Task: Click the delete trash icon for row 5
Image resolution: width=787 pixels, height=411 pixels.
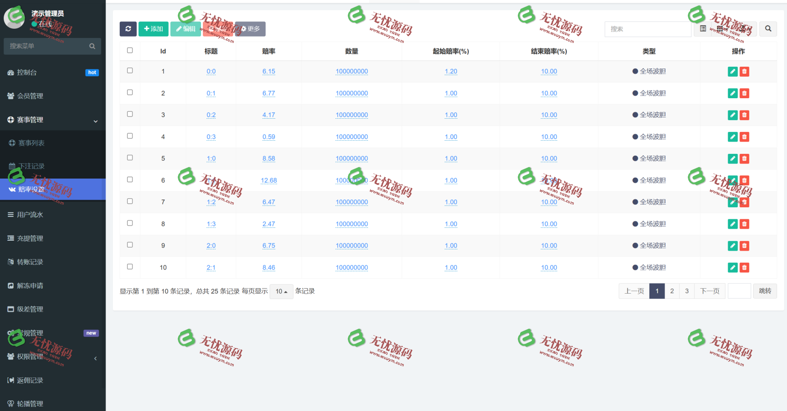Action: click(x=744, y=158)
